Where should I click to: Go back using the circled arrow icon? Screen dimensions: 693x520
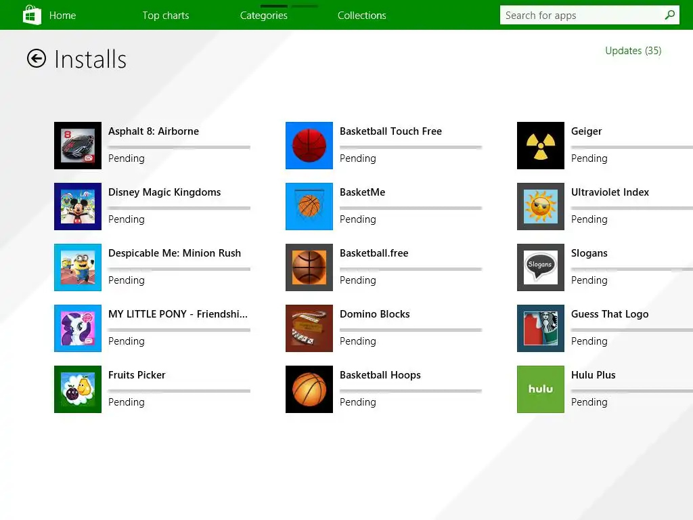point(37,58)
